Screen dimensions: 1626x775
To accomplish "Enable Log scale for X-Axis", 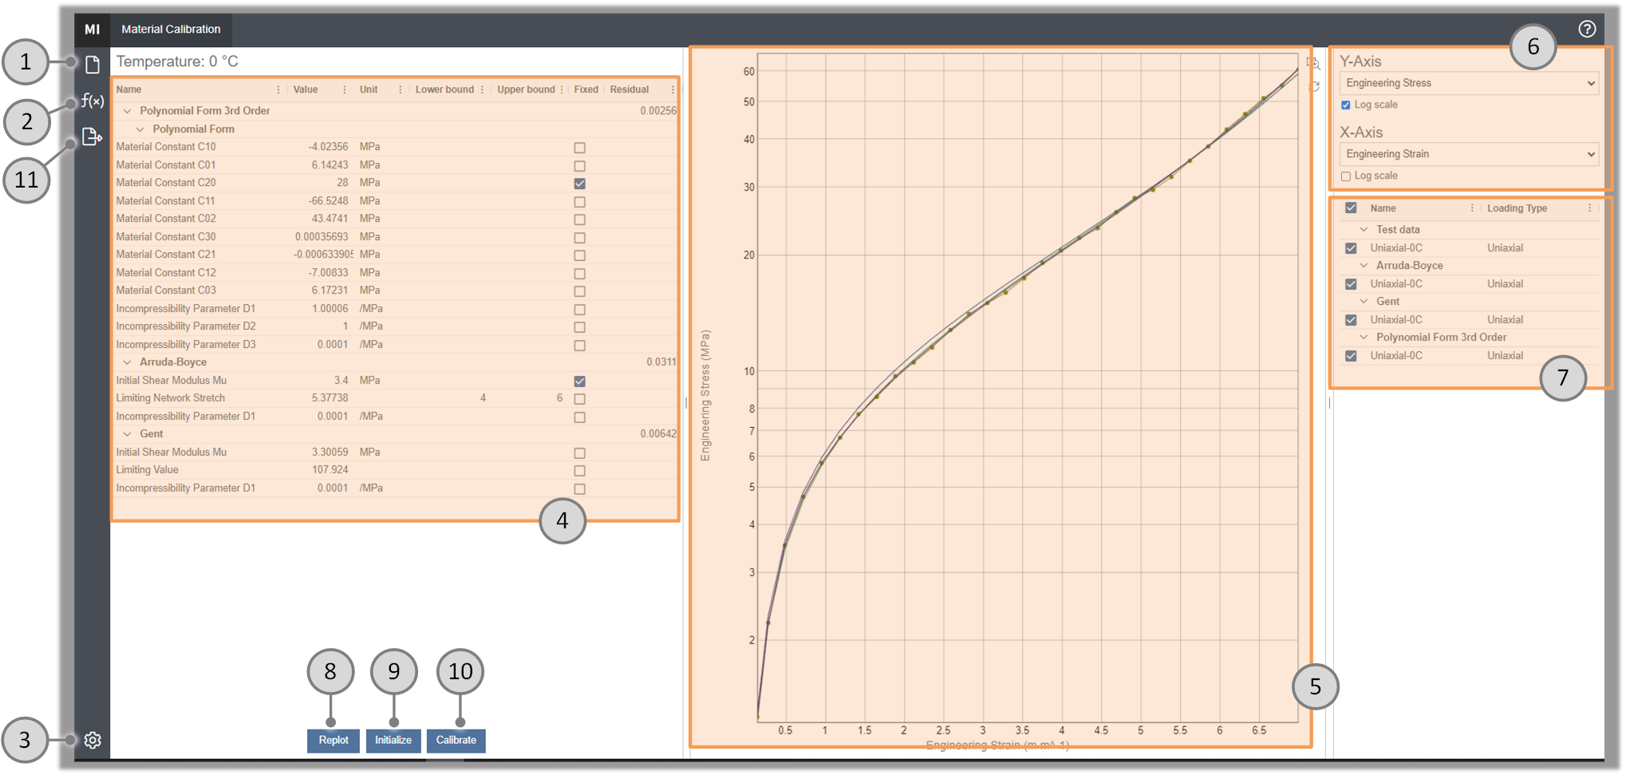I will coord(1346,176).
